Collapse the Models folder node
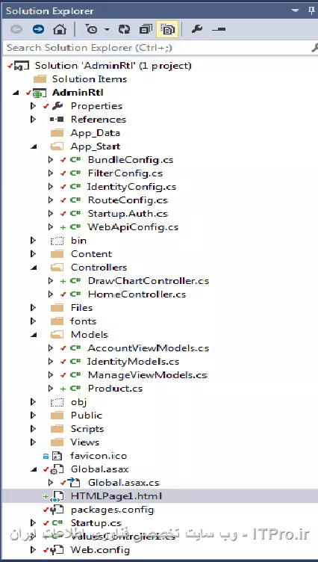This screenshot has height=562, width=318. [33, 335]
